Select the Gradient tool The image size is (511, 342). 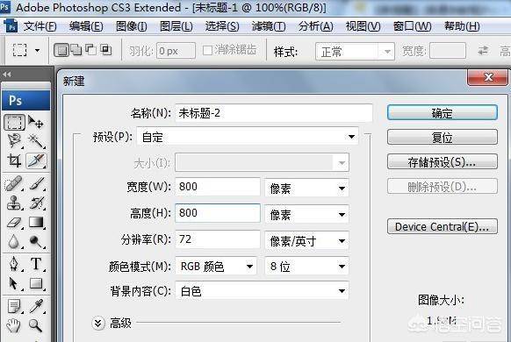coord(37,223)
